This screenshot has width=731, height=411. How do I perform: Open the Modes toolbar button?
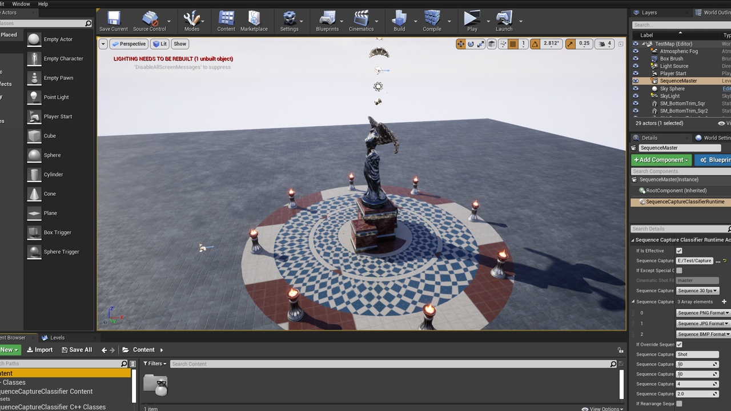(x=192, y=21)
